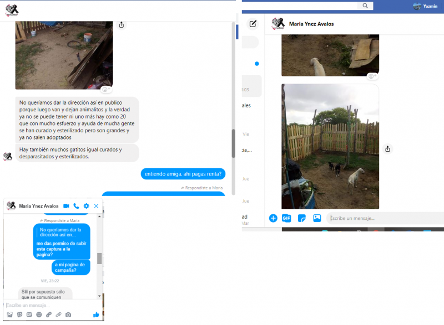The width and height of the screenshot is (444, 325).
Task: Select the 'Hay también muchos gatitos' message
Action: pyautogui.click(x=77, y=153)
